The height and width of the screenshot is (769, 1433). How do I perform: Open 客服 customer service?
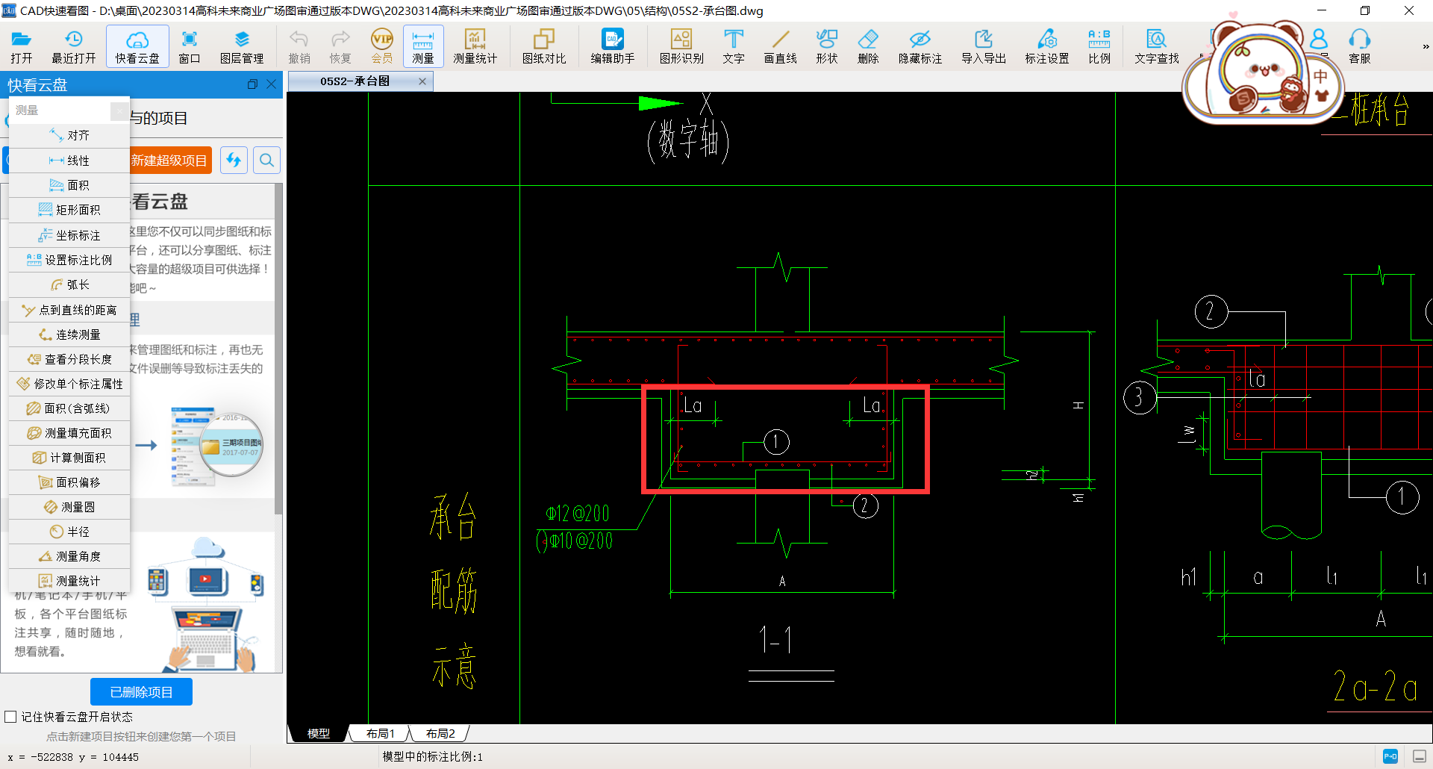tap(1360, 46)
